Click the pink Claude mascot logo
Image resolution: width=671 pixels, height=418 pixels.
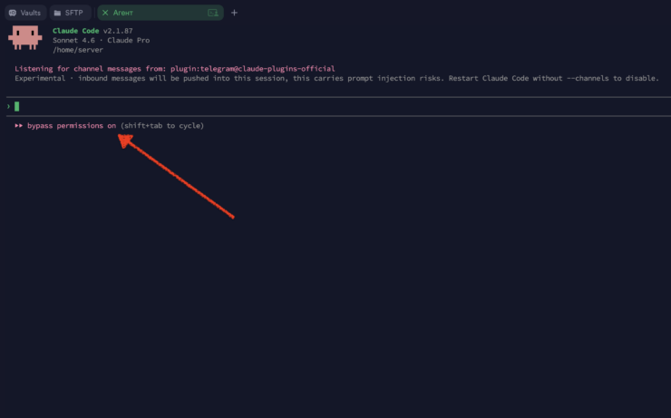click(26, 37)
